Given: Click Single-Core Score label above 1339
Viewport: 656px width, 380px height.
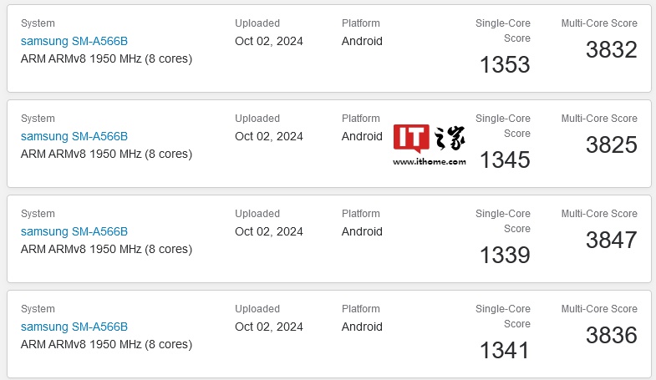Looking at the screenshot, I should 503,221.
